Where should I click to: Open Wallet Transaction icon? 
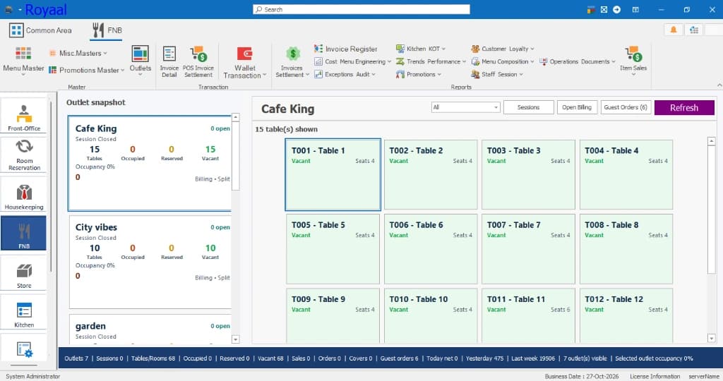tap(244, 62)
